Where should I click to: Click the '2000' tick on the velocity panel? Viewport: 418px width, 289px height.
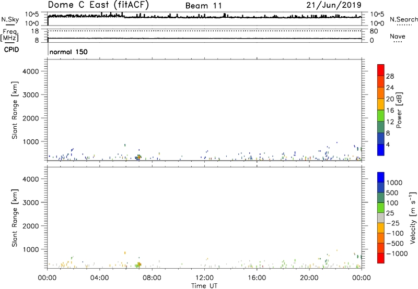(31, 226)
